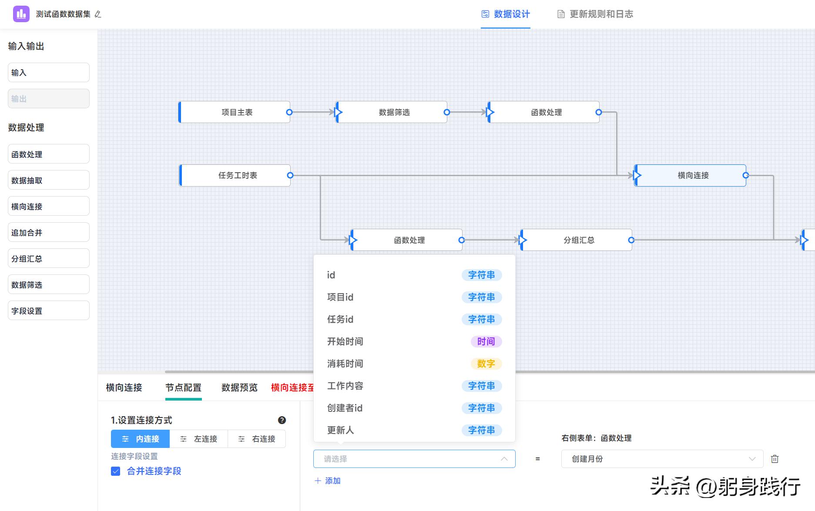Image resolution: width=815 pixels, height=511 pixels.
Task: Click 横向连接 component in sidebar
Action: point(49,206)
